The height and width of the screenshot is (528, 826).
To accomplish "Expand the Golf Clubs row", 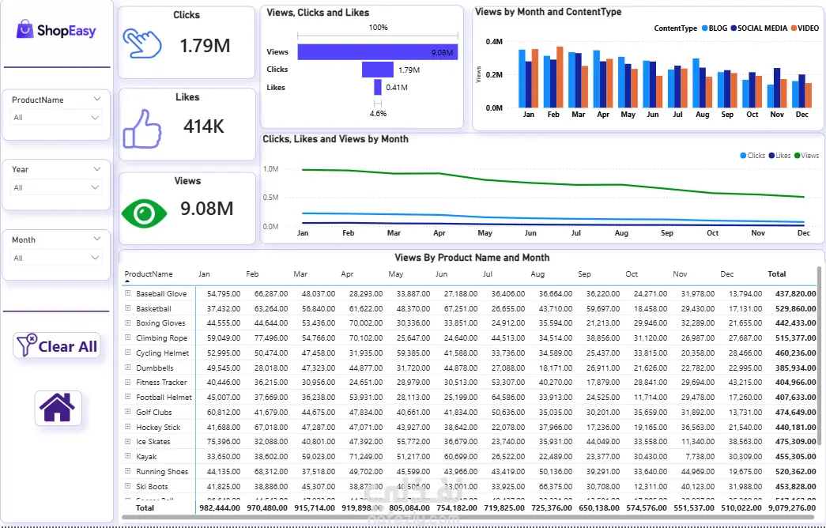I will pos(127,412).
